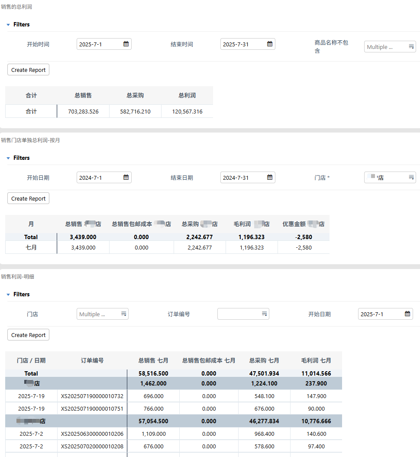Image resolution: width=420 pixels, height=457 pixels.
Task: Focus the 开始时间 date input 2025-7-1
Action: pyautogui.click(x=104, y=44)
